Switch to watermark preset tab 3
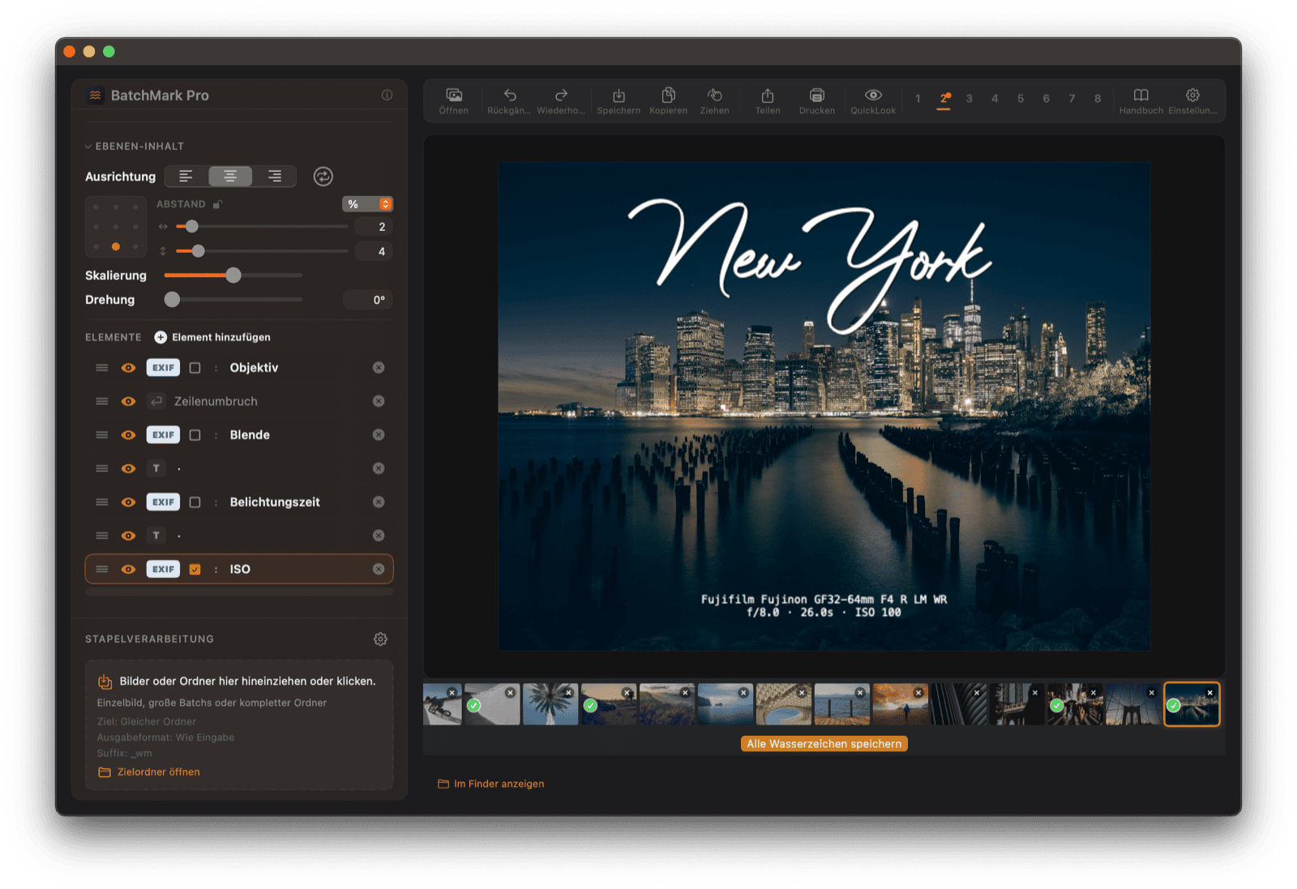 969,98
